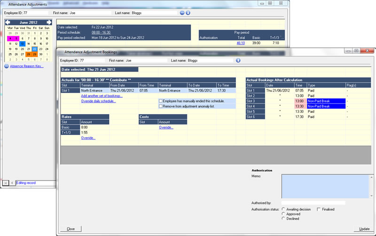This screenshot has width=376, height=236.
Task: Click the down arrow icon in Attendance Adjustments
Action: coord(188,13)
